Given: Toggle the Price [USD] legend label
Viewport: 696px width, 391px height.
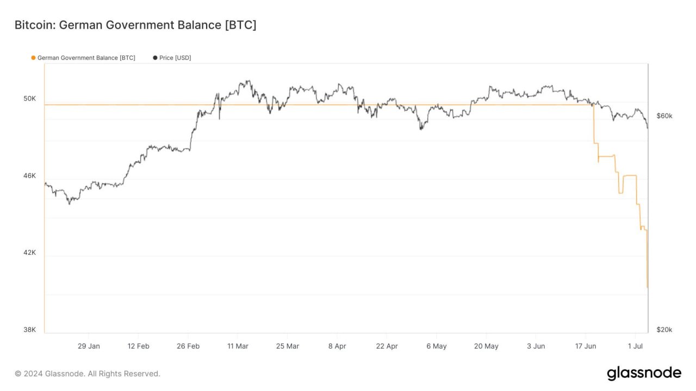Looking at the screenshot, I should 175,58.
